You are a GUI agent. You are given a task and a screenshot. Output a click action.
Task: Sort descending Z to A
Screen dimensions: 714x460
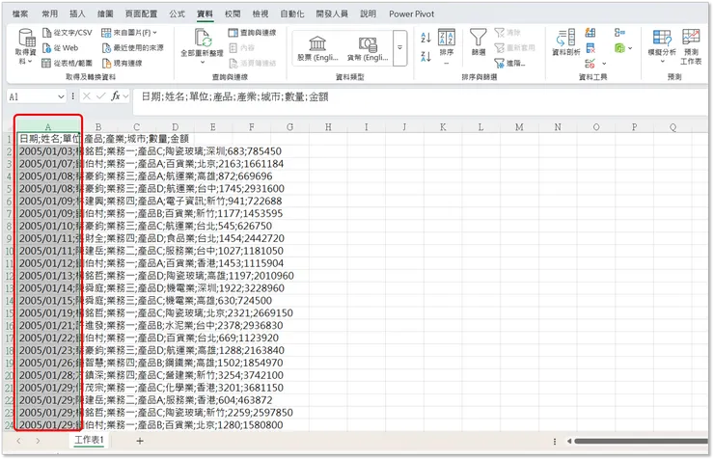point(426,57)
